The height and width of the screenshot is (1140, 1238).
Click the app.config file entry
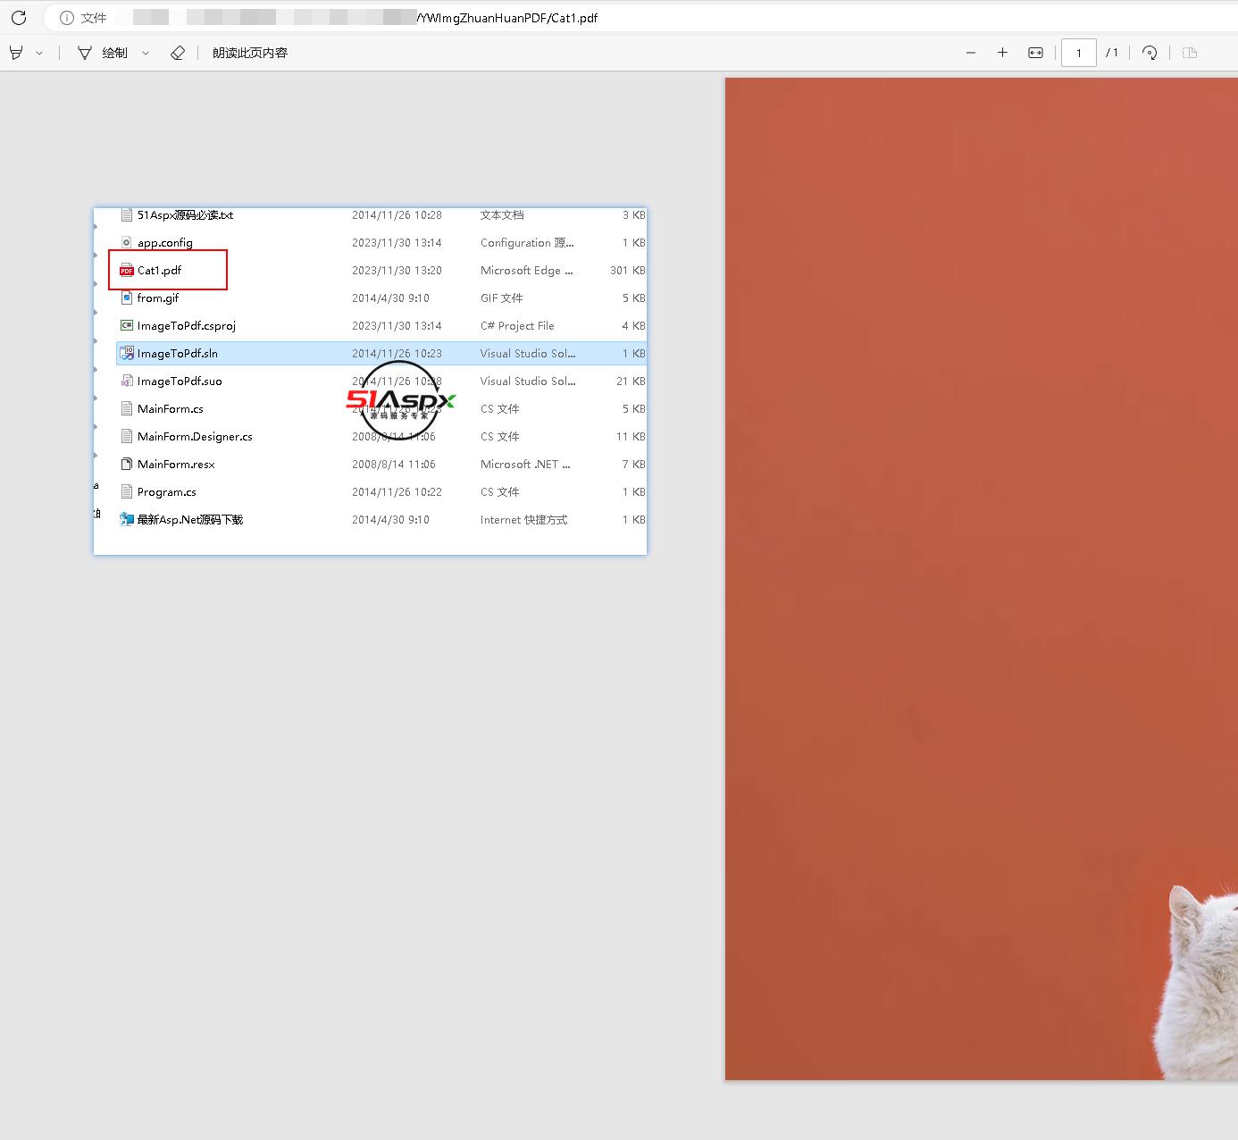(165, 243)
